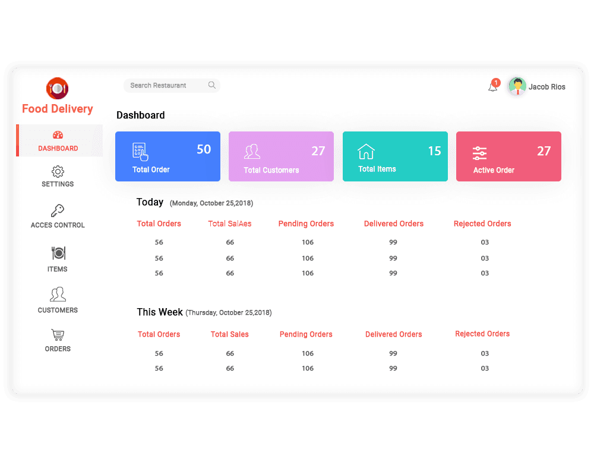This screenshot has height=461, width=594.
Task: Open the notification bell
Action: point(492,87)
